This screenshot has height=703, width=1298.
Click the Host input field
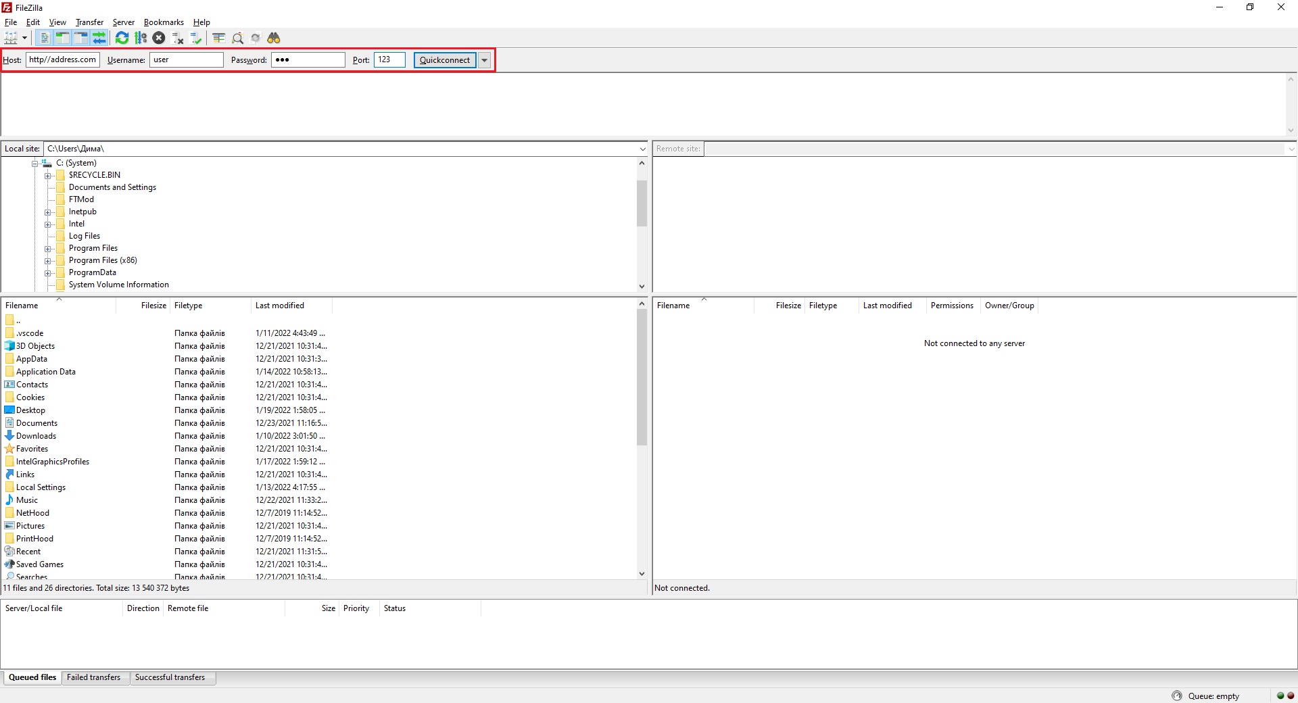63,60
